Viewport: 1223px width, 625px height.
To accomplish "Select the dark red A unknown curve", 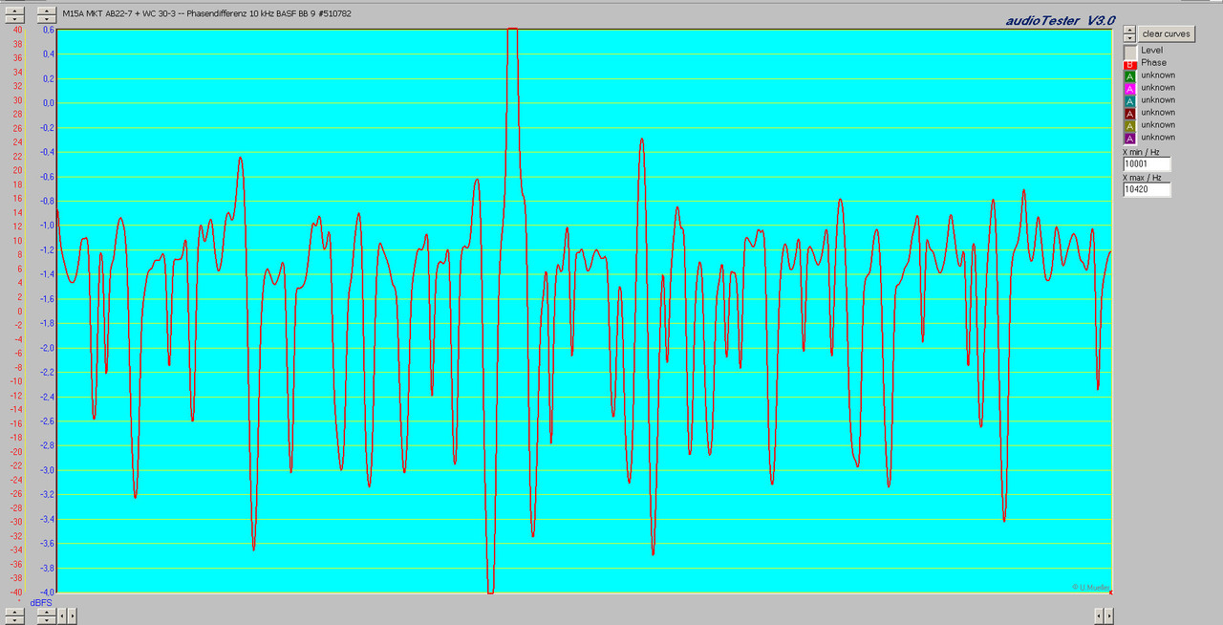I will [1130, 113].
